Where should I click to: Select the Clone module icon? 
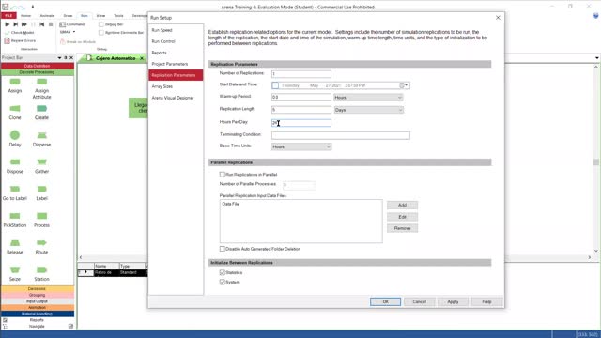point(15,109)
